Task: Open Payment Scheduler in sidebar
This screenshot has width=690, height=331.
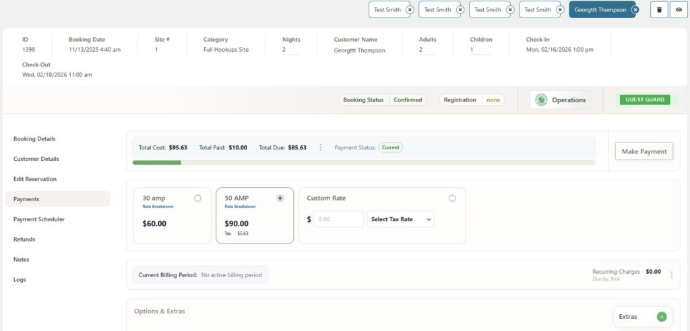Action: point(39,219)
